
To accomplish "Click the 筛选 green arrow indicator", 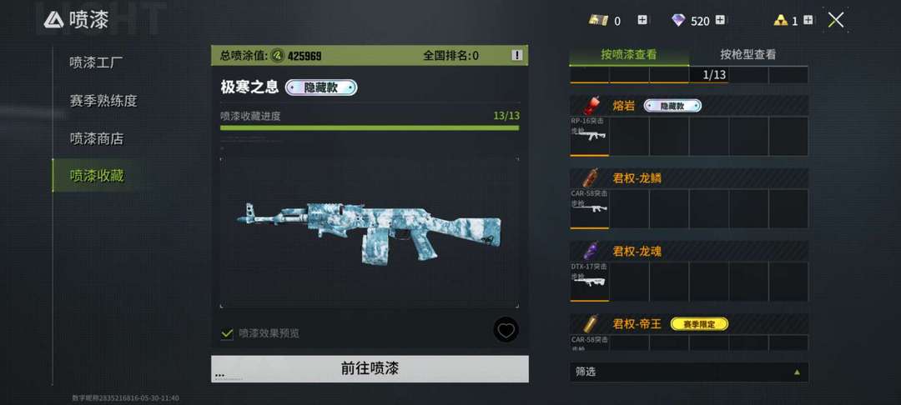I will [797, 372].
